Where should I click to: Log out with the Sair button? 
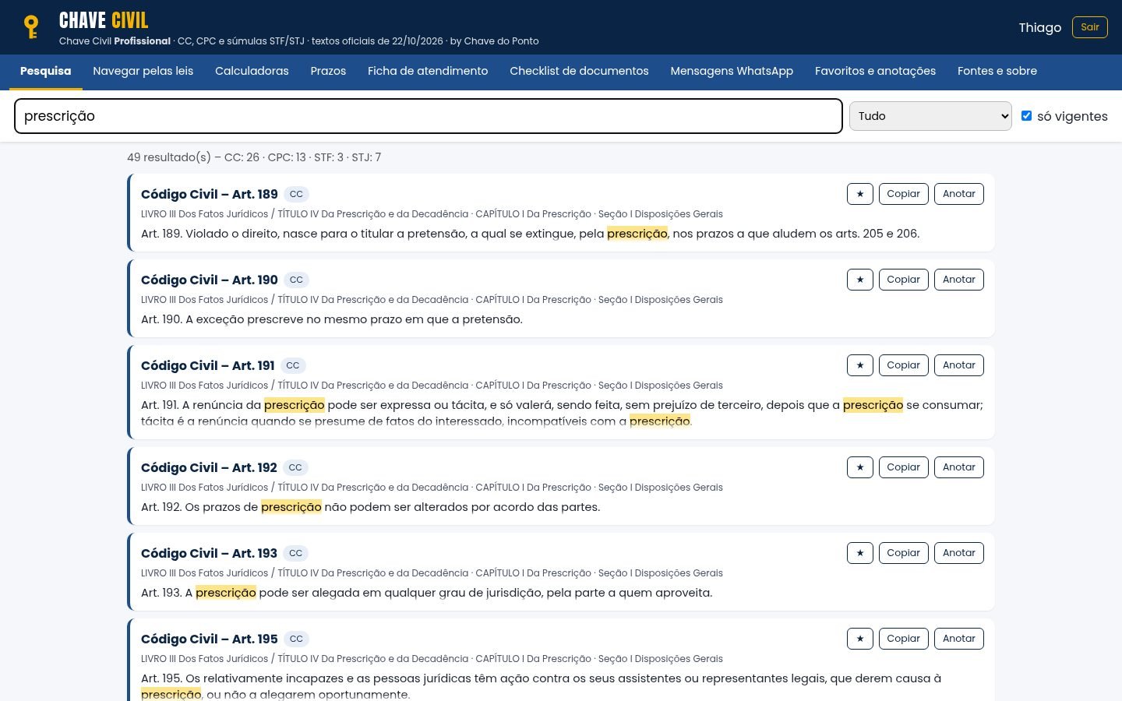pos(1090,27)
